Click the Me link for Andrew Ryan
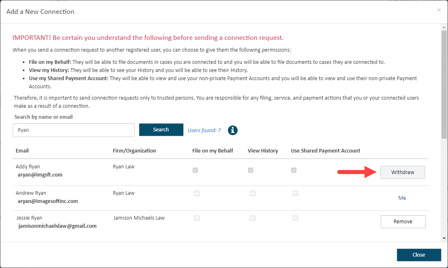 click(402, 198)
